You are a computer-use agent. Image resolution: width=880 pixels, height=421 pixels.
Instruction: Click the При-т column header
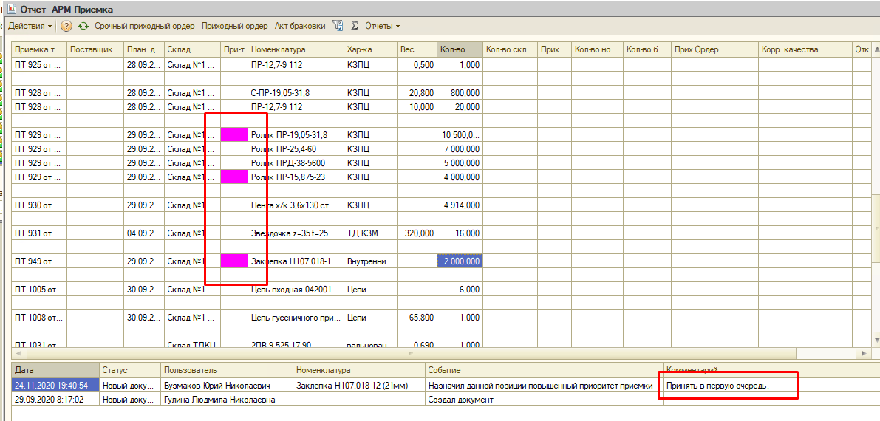tap(234, 49)
